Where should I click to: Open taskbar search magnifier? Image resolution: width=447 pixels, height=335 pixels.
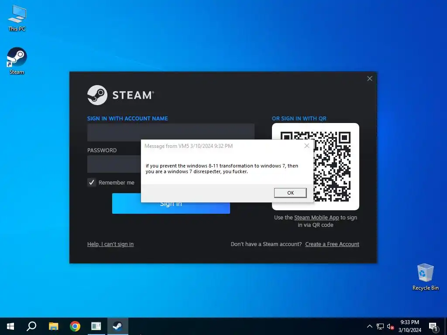click(31, 326)
